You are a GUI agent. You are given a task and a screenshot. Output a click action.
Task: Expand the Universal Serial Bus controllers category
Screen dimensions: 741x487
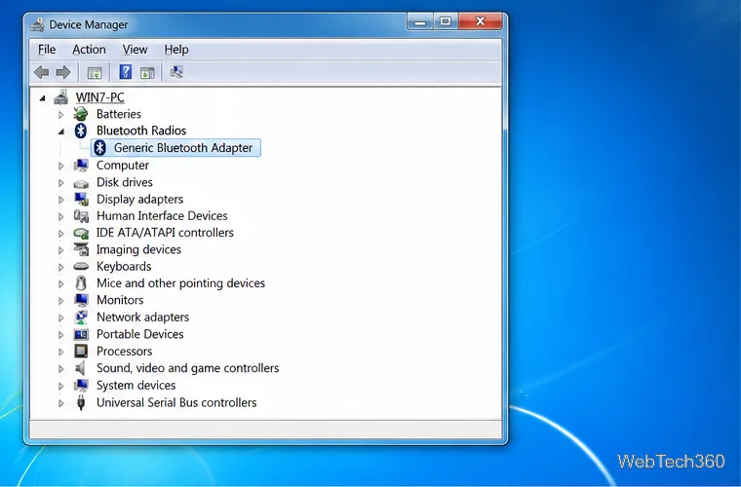coord(61,403)
